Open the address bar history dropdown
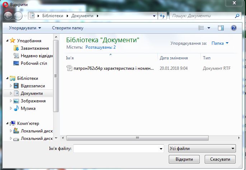Image resolution: width=246 pixels, height=170 pixels. 154,16
